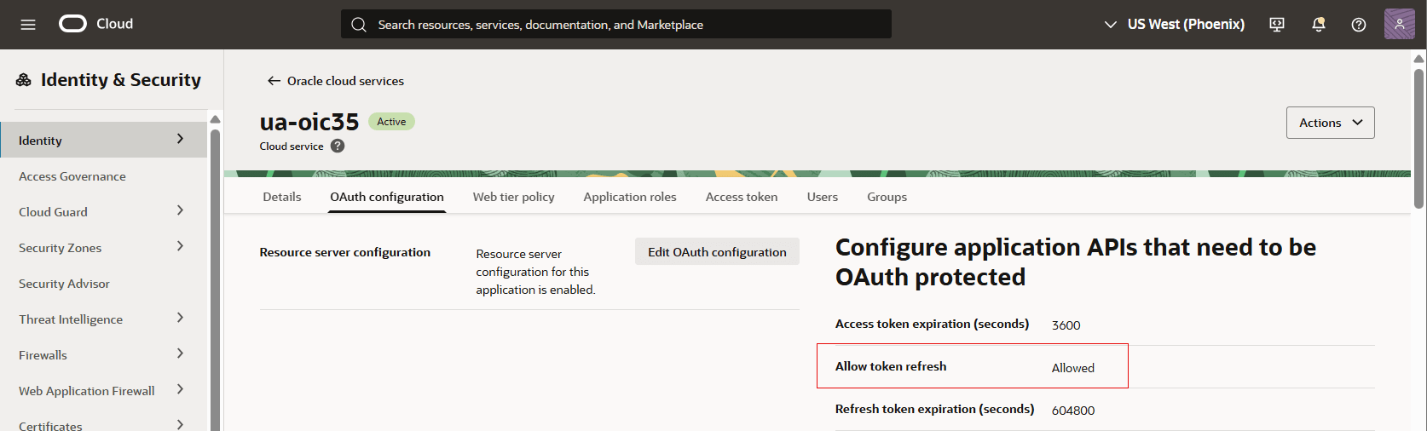Expand the Firewalls chevron
This screenshot has width=1427, height=431.
pos(180,353)
